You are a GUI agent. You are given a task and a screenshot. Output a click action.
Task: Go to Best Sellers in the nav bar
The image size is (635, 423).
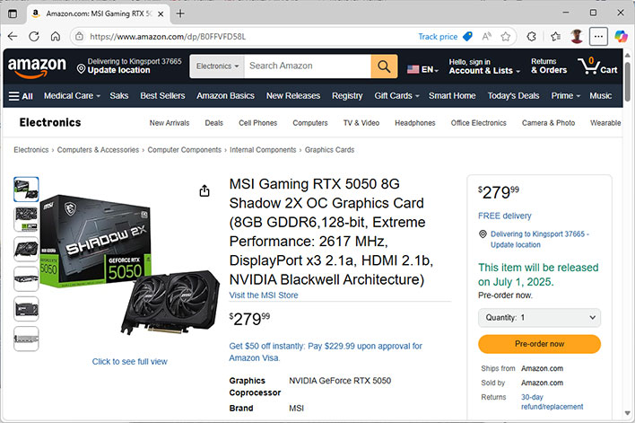pyautogui.click(x=162, y=96)
